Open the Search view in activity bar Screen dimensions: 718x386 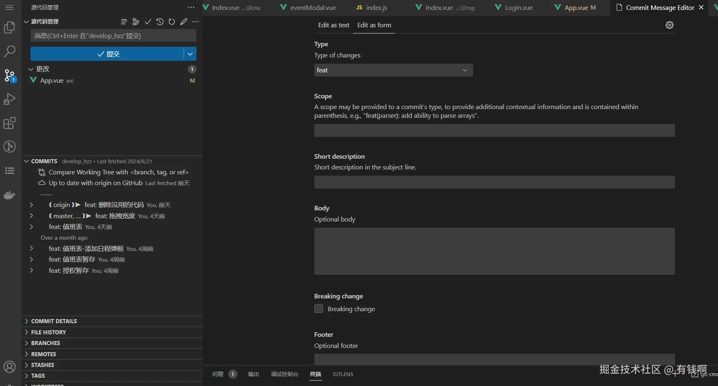tap(10, 52)
